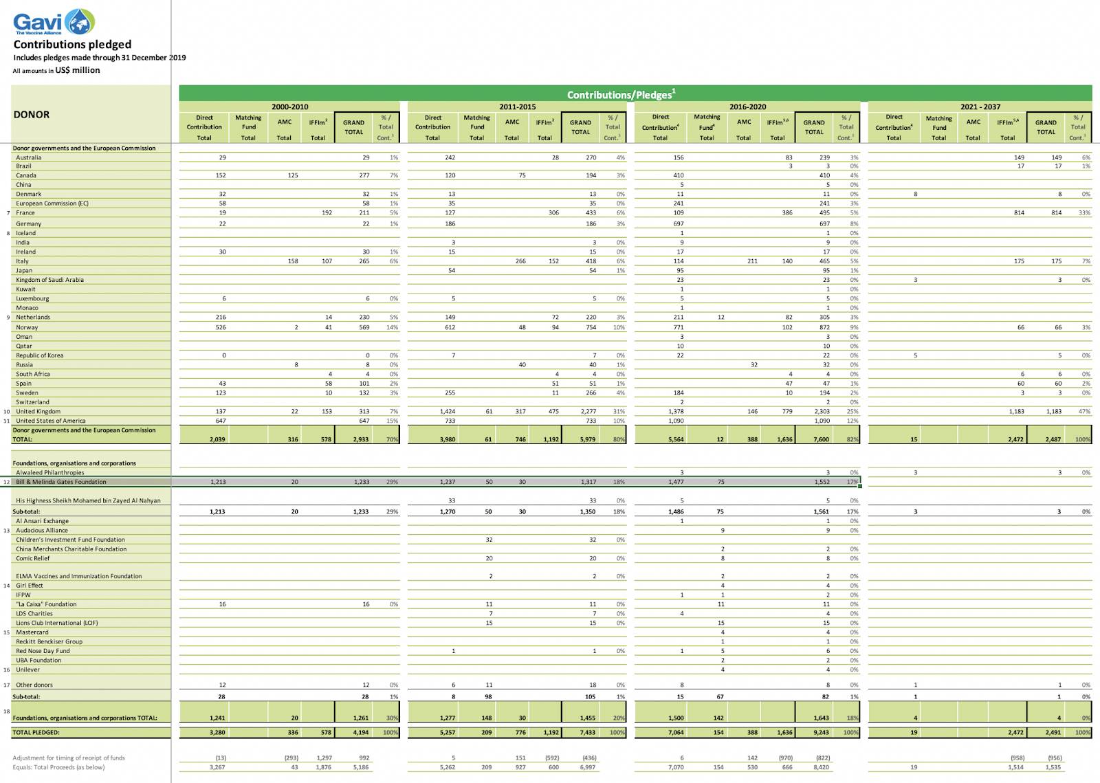
Task: Click the Other donors row label
Action: (x=34, y=685)
